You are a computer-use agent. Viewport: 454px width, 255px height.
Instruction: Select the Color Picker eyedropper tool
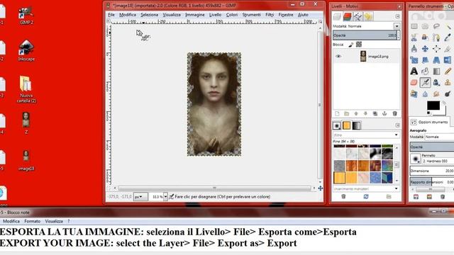point(448,38)
